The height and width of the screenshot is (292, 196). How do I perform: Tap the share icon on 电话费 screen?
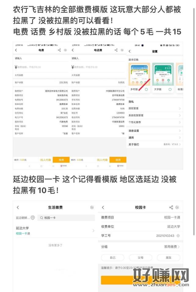pos(116,50)
